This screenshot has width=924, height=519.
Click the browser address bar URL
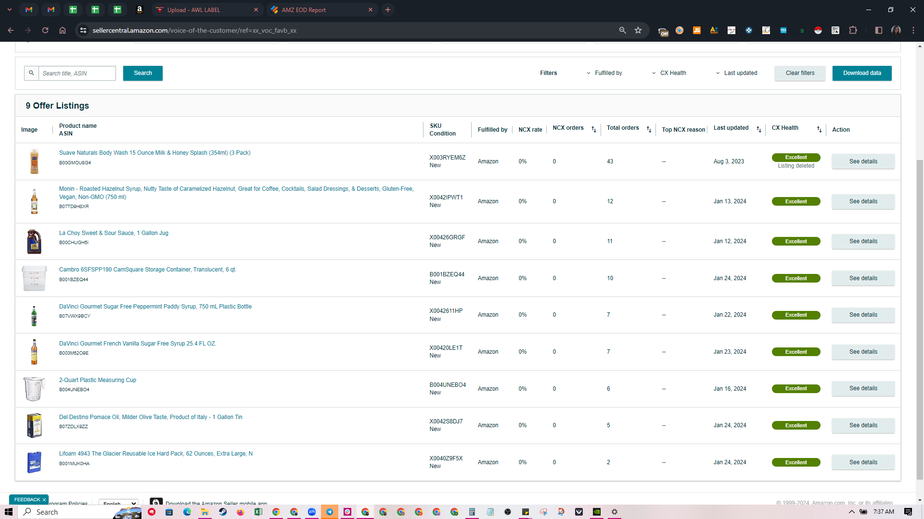194,30
